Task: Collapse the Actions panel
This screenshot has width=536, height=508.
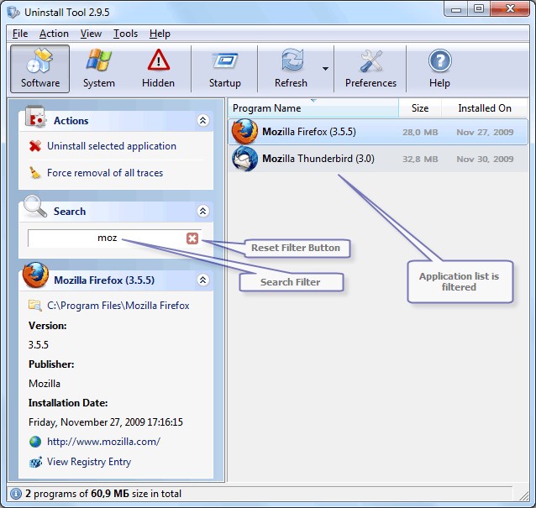Action: point(203,120)
